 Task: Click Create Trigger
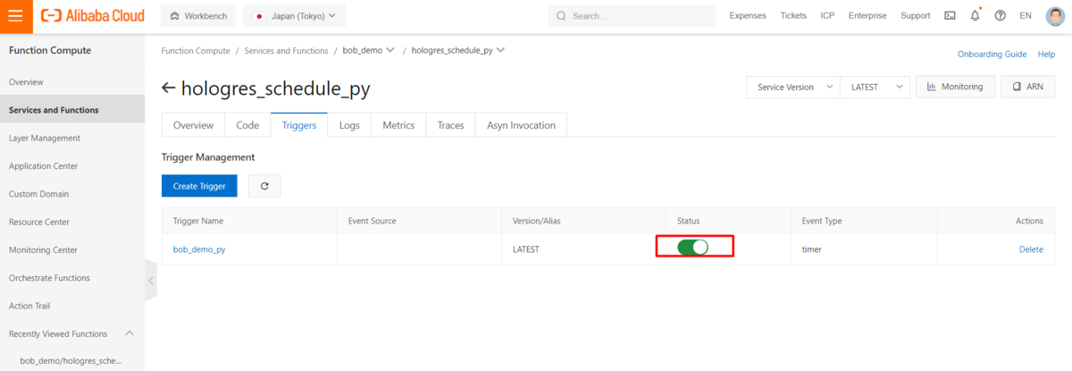(x=199, y=186)
